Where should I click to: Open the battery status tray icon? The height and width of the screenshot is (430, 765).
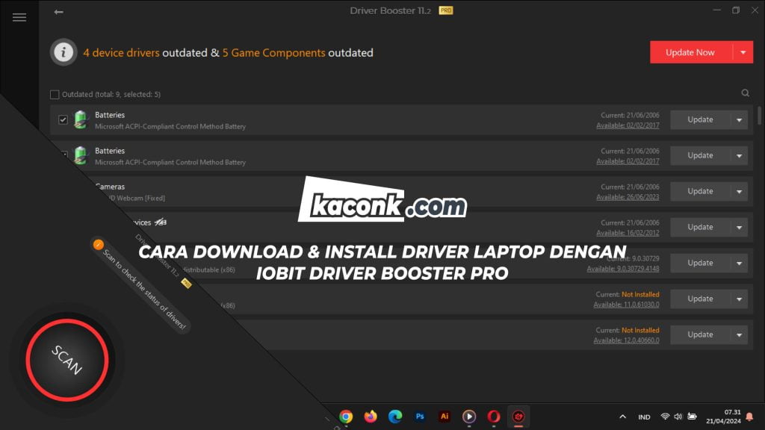tap(692, 417)
